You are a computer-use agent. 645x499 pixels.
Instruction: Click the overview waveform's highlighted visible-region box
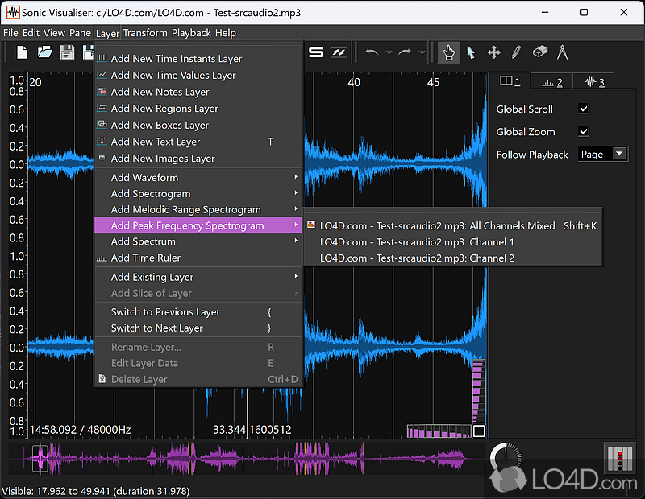40,458
